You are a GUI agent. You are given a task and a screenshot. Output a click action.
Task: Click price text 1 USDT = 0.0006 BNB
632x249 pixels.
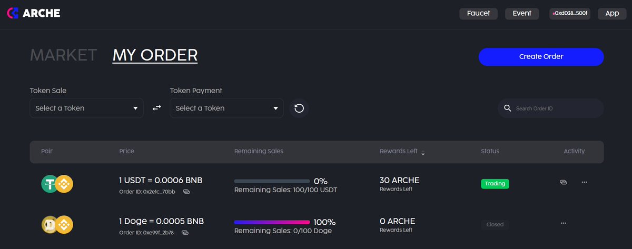pos(161,181)
